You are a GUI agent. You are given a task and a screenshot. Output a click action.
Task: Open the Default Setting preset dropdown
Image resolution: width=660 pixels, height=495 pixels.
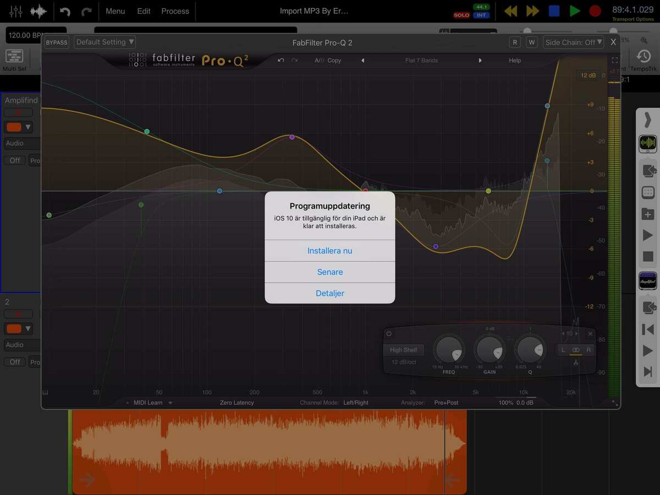105,42
